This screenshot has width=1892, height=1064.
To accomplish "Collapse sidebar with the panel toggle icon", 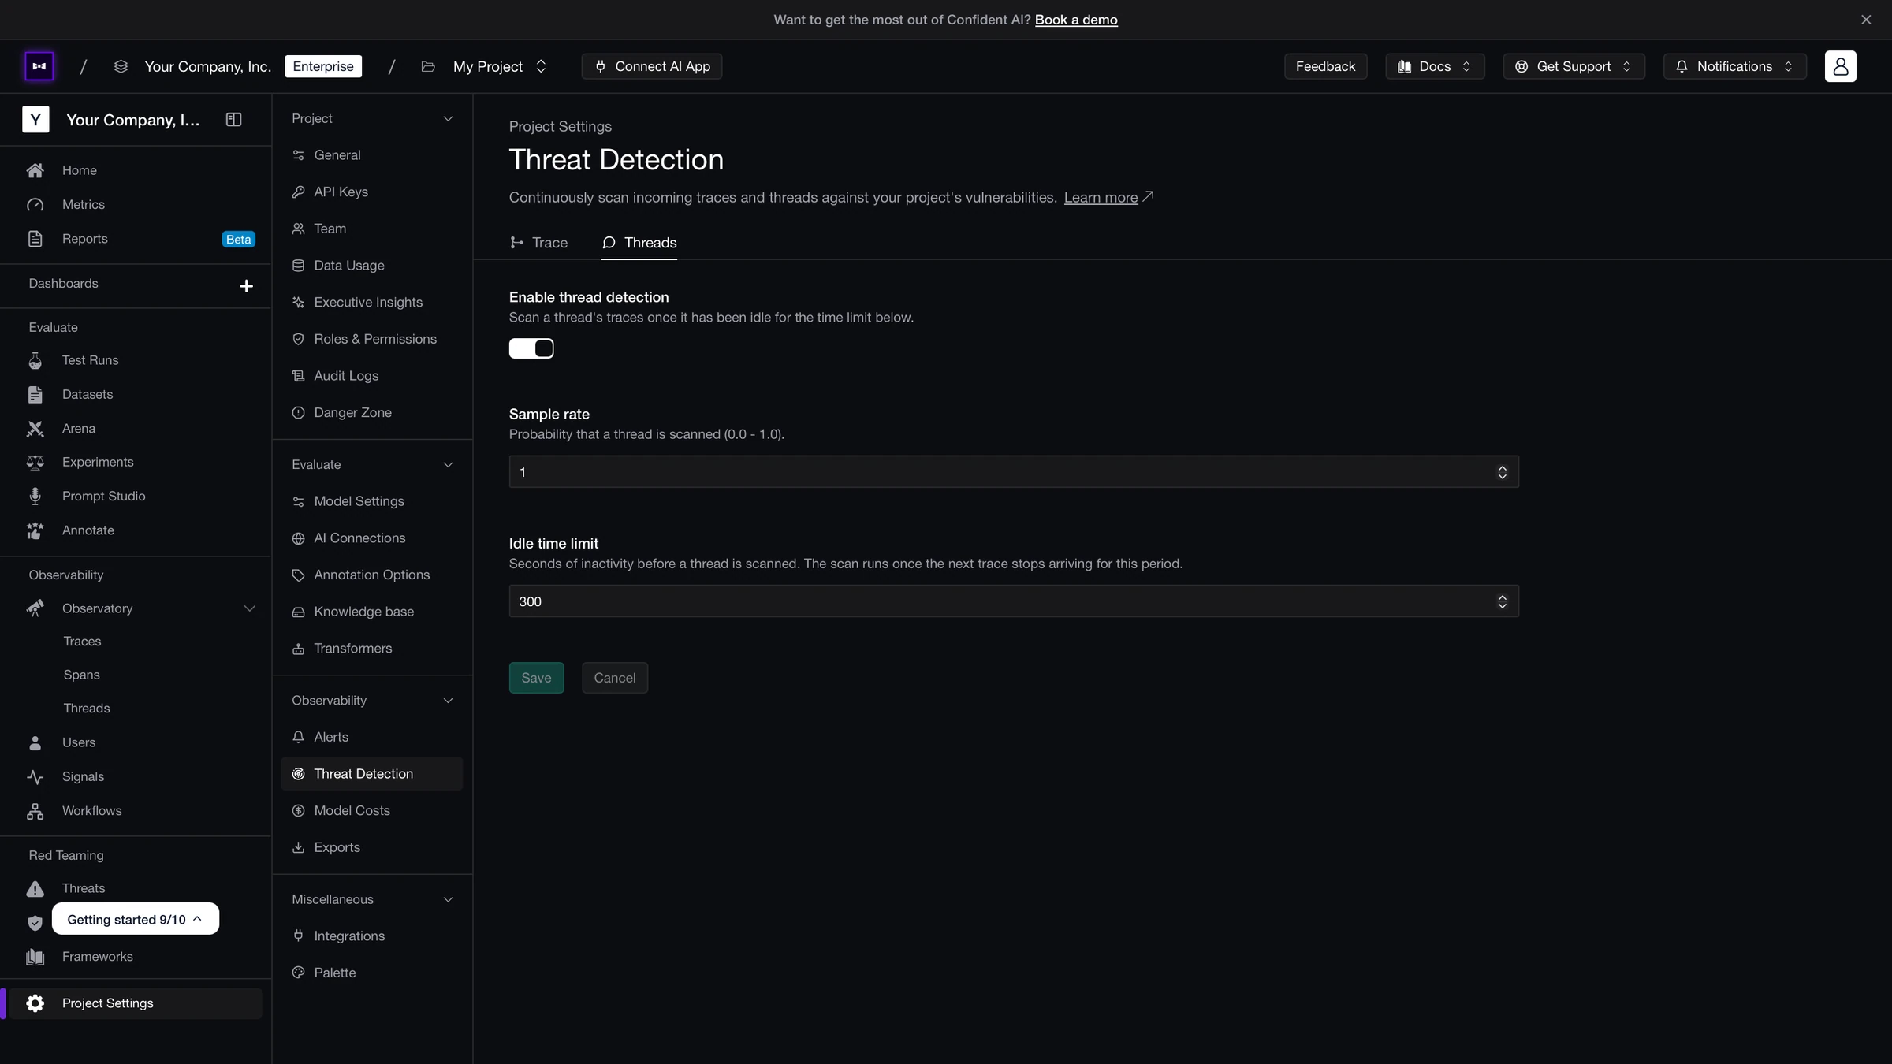I will tap(233, 120).
